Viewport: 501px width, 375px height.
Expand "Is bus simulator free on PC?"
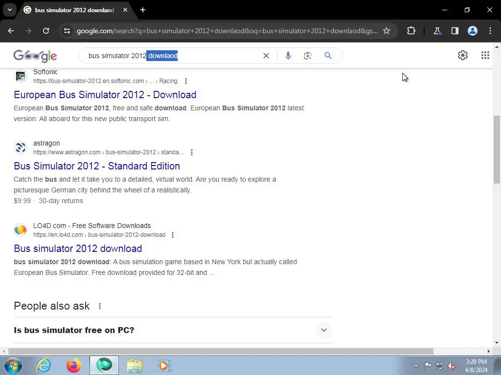pos(173,330)
